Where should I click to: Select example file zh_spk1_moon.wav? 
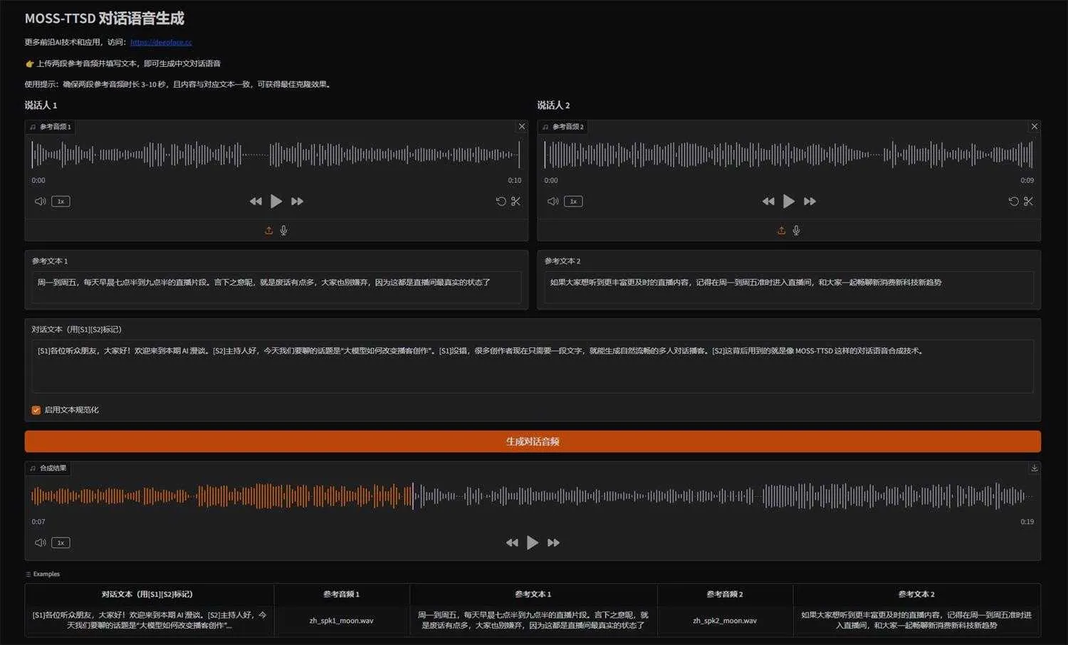coord(341,621)
